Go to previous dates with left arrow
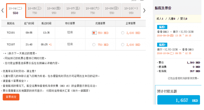 [3, 10]
